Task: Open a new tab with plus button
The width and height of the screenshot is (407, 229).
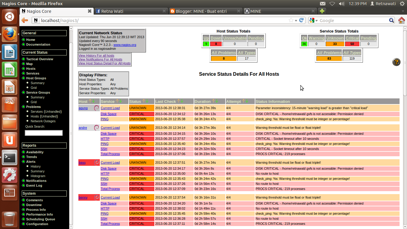Action: coord(322,11)
